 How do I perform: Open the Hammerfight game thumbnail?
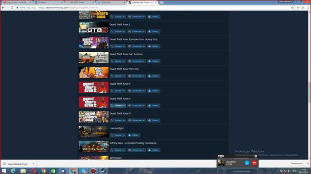coord(94,131)
